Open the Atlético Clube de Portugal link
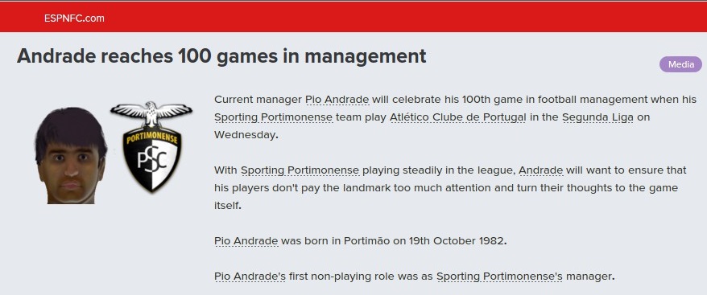The image size is (707, 295). click(458, 117)
